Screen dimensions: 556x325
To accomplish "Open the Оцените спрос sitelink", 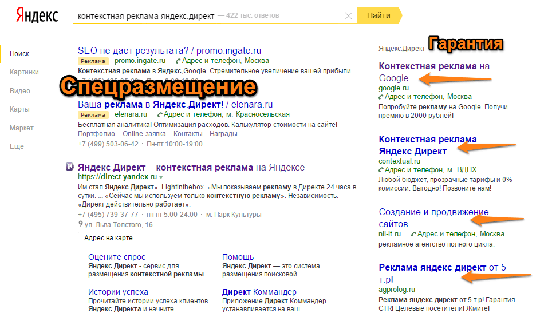I will click(x=117, y=257).
